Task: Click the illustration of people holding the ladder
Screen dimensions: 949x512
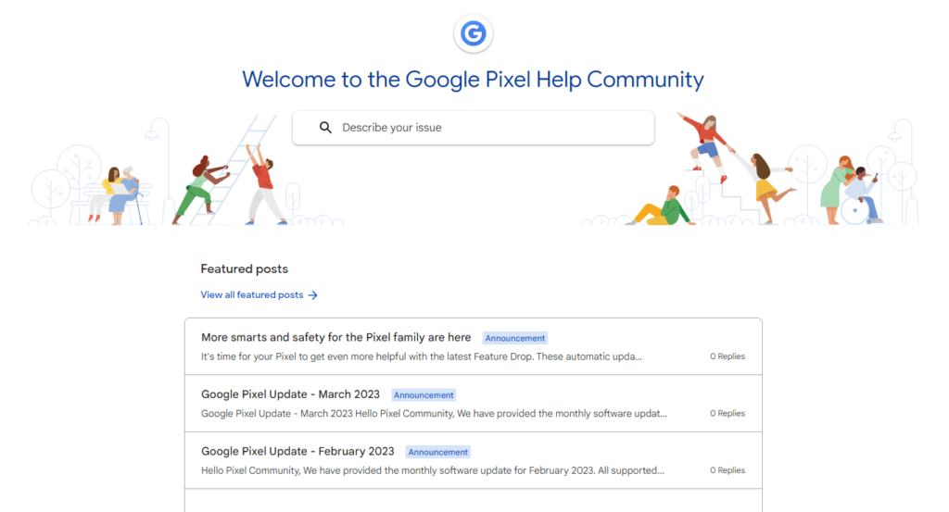Action: (x=232, y=181)
